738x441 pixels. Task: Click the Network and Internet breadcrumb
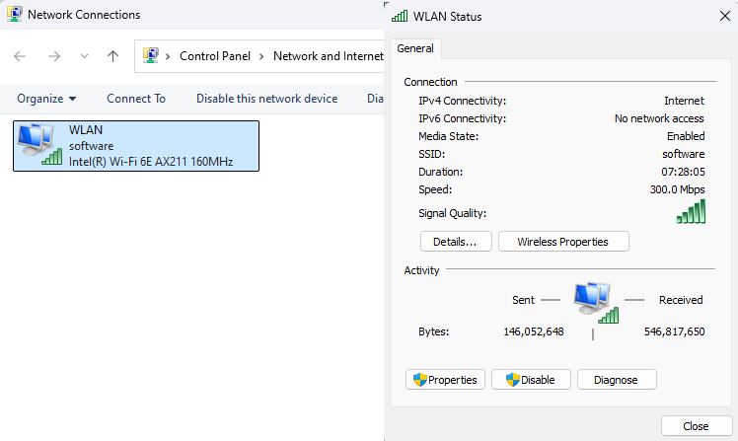328,56
